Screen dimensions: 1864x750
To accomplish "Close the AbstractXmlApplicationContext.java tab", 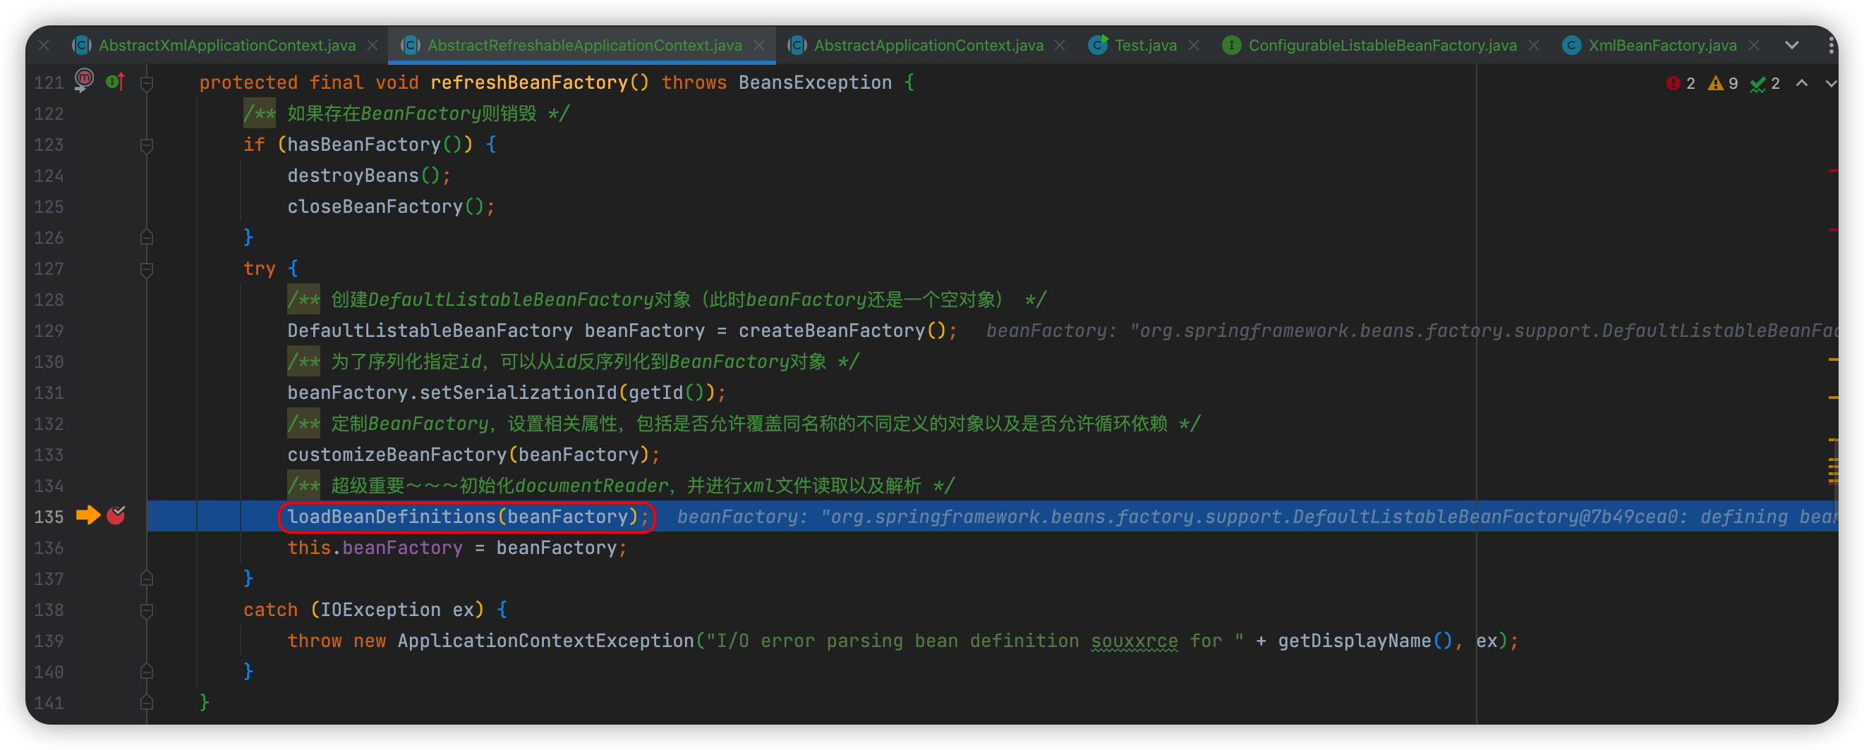I will point(373,45).
